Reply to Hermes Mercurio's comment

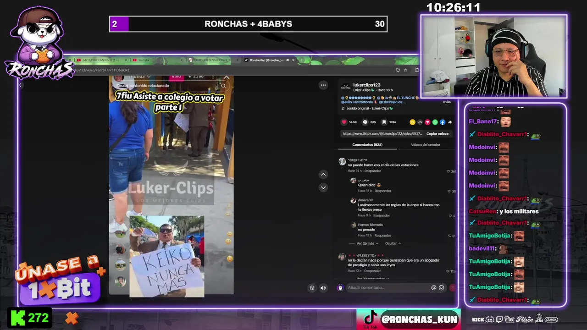[382, 236]
